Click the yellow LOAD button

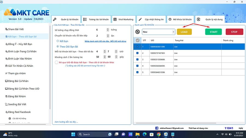184,32
